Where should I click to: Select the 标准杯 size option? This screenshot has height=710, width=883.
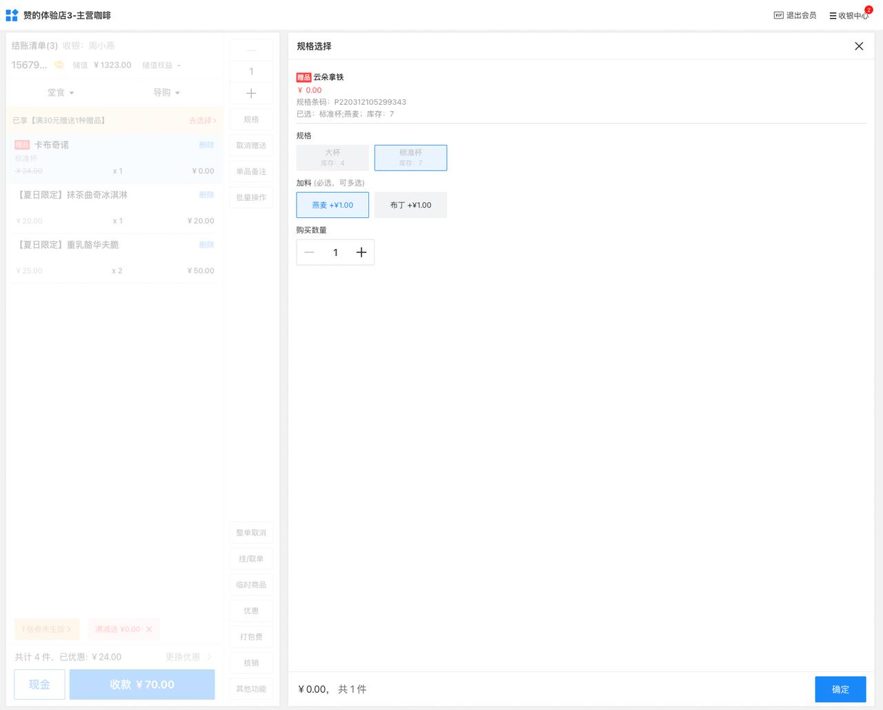tap(410, 157)
